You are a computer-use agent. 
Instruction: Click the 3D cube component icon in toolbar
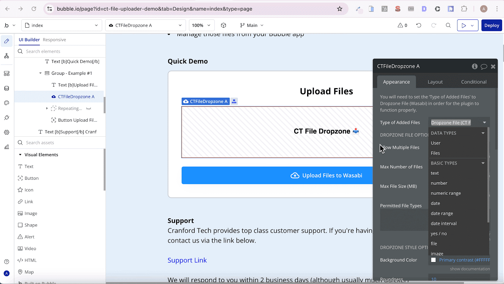pos(224,25)
